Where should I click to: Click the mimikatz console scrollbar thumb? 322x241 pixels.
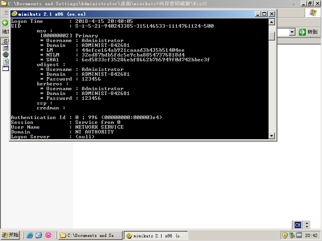click(x=272, y=36)
